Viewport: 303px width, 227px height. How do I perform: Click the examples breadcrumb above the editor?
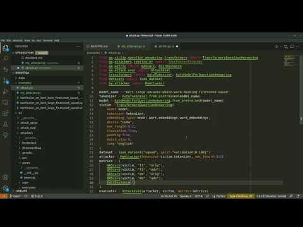coord(93,53)
